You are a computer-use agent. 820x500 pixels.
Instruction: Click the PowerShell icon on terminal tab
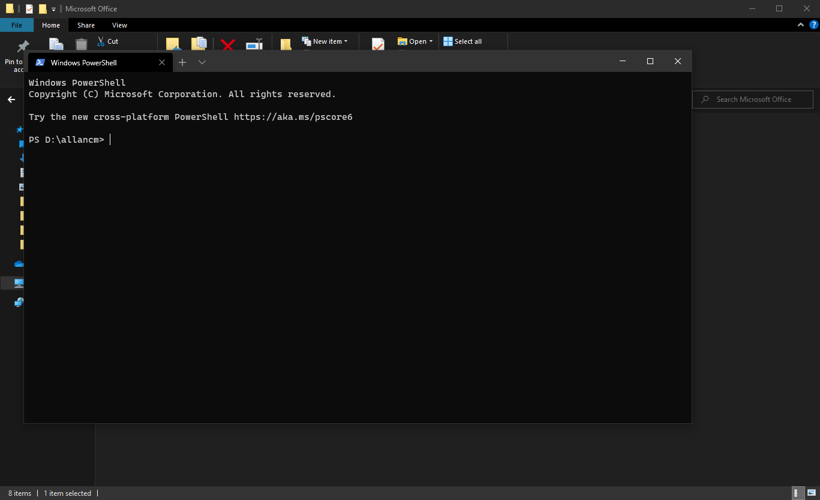pos(40,62)
